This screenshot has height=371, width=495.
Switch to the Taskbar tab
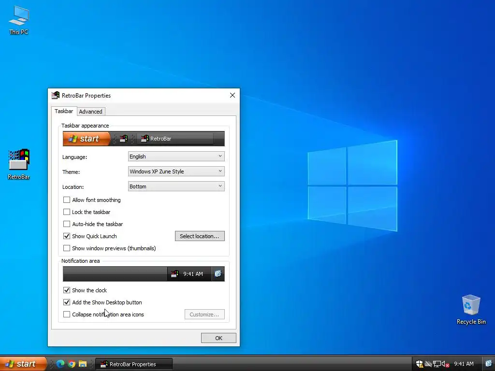[x=64, y=111]
